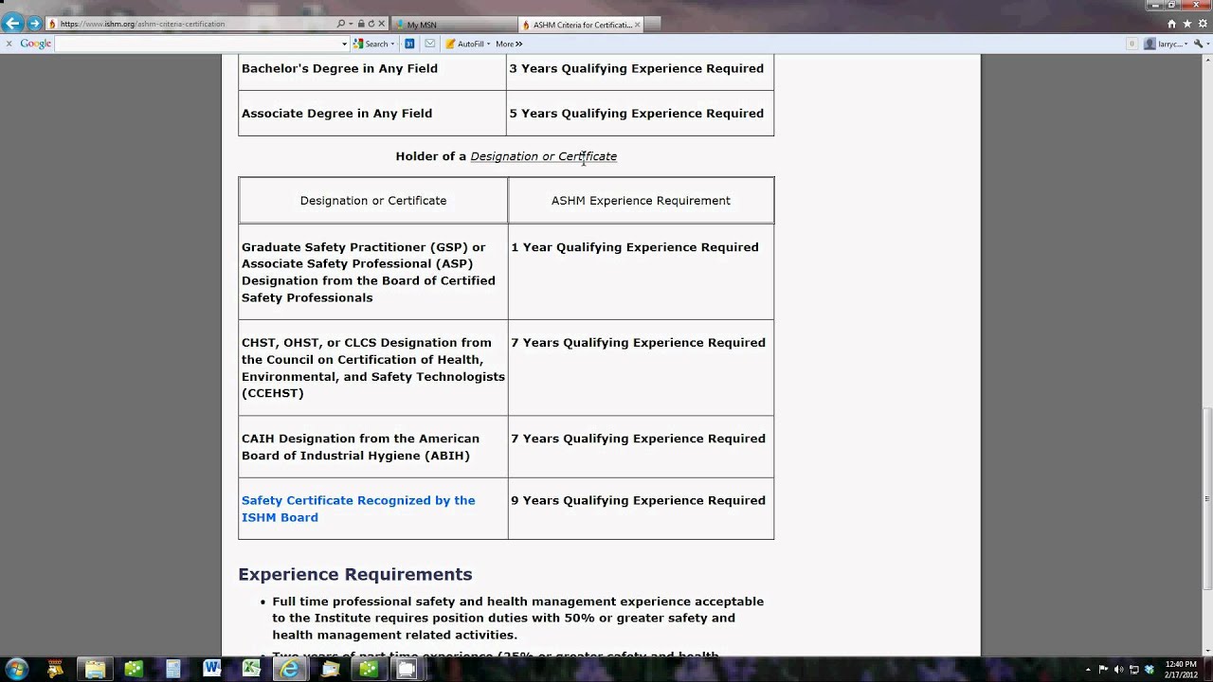Switch to the My MSN tab

click(455, 25)
